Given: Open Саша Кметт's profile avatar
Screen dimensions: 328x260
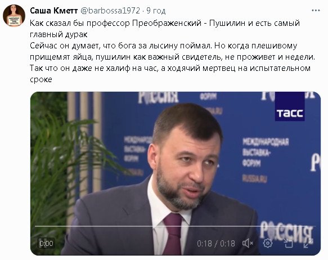Looking at the screenshot, I should coord(14,16).
